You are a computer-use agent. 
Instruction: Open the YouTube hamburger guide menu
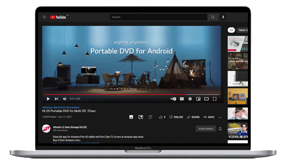tap(44, 17)
